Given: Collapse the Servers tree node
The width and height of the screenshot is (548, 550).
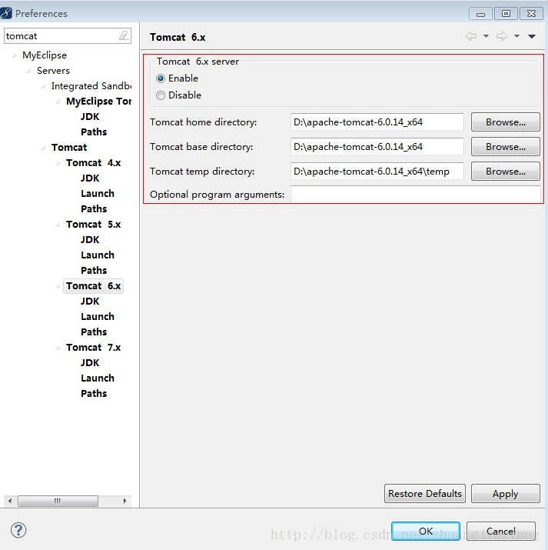Looking at the screenshot, I should 28,71.
